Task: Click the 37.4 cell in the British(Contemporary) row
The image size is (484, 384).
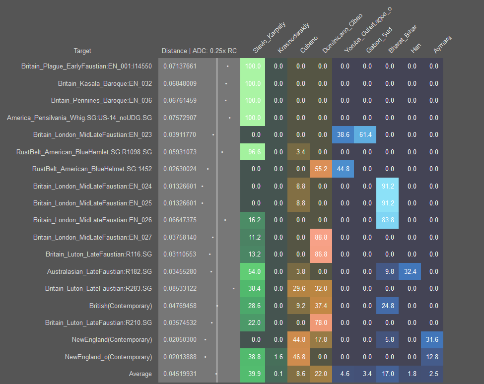Action: coord(321,306)
